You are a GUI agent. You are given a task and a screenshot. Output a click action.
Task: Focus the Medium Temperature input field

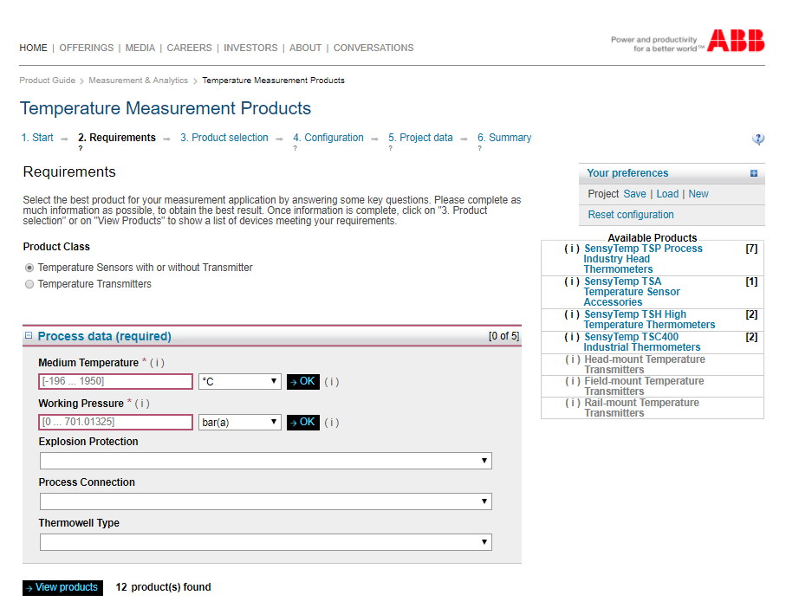point(116,382)
